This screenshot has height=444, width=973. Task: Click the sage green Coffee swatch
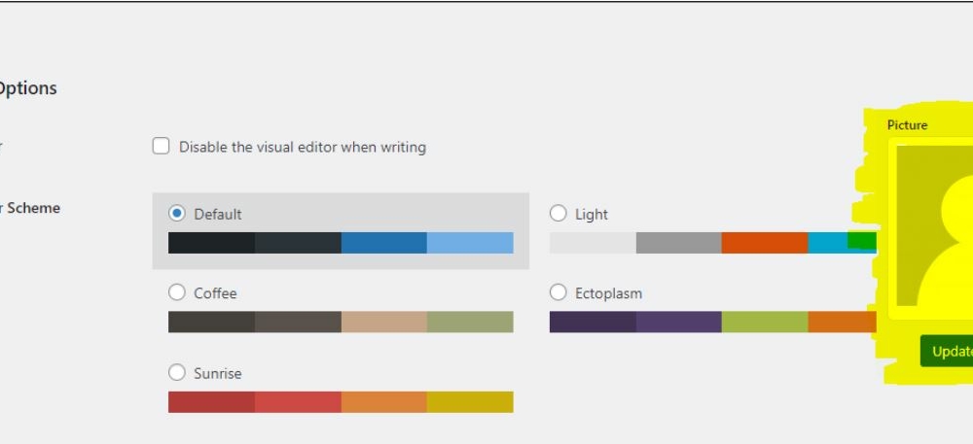pos(470,322)
